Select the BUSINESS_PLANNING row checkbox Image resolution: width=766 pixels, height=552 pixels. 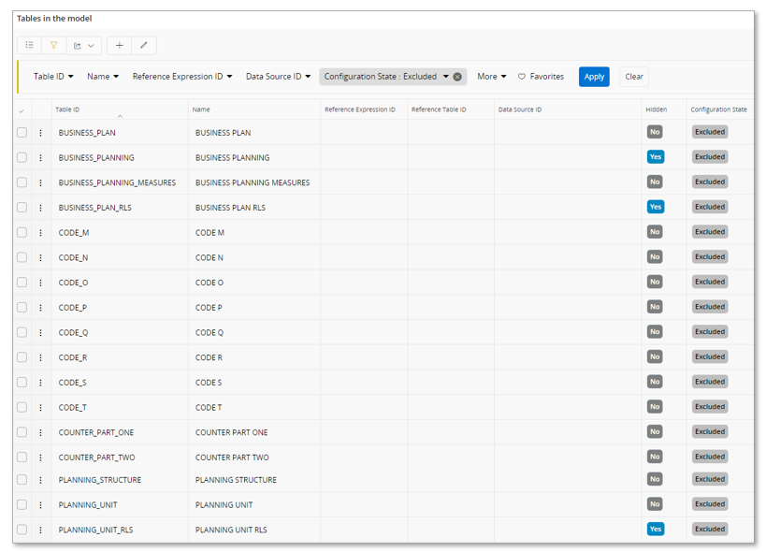pos(22,158)
